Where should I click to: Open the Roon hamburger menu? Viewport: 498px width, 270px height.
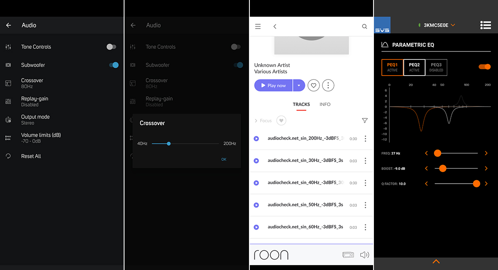click(258, 27)
